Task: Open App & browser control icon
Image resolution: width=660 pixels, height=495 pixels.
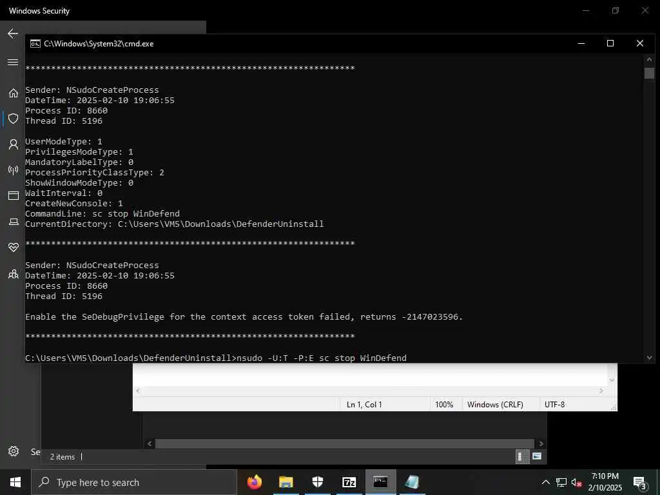Action: [14, 196]
